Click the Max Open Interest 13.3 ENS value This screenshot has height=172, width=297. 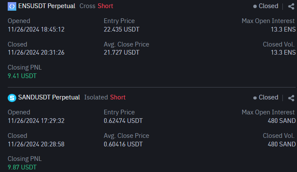[283, 29]
